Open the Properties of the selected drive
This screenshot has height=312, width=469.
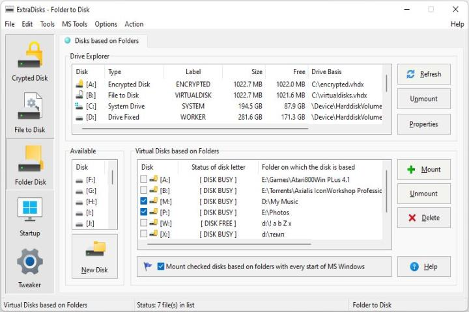pos(424,124)
